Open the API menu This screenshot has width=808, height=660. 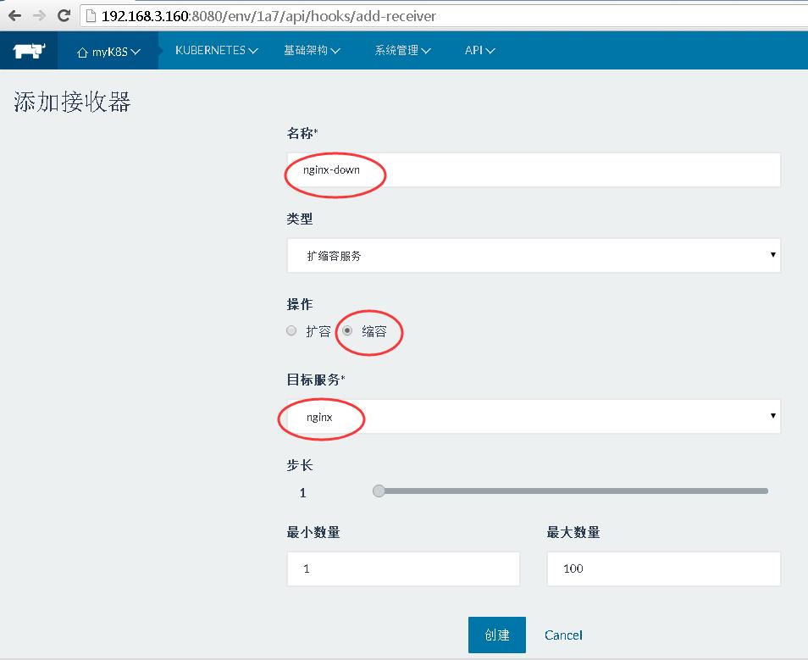coord(479,51)
